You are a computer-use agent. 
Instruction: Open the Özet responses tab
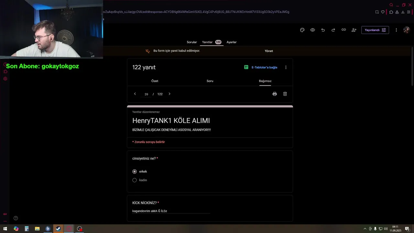pyautogui.click(x=155, y=81)
